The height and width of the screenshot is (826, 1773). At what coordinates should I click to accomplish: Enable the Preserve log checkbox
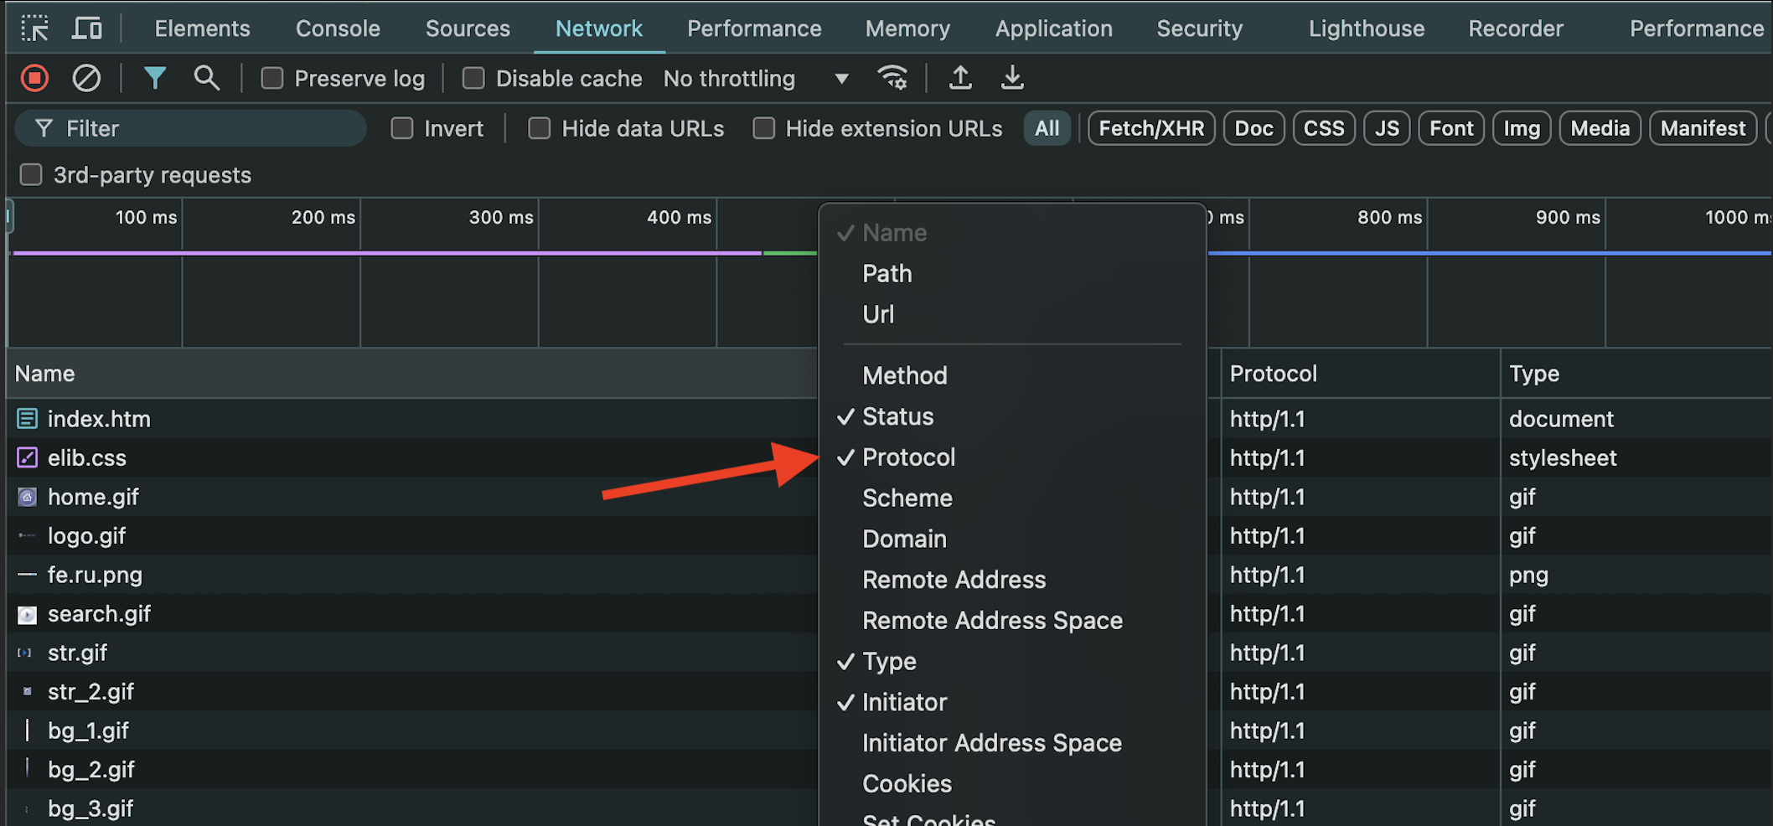272,78
